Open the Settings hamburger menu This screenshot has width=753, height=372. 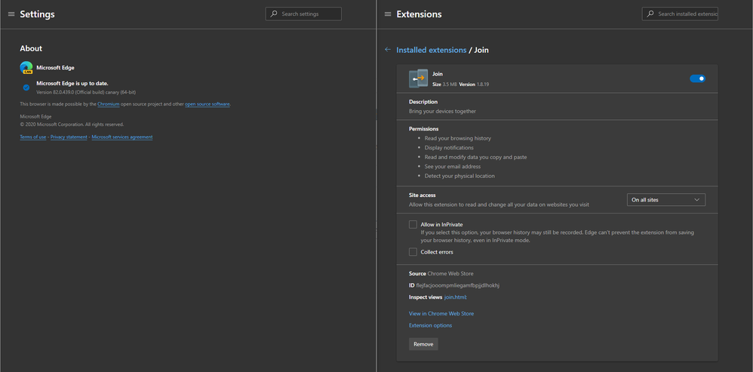(x=11, y=14)
